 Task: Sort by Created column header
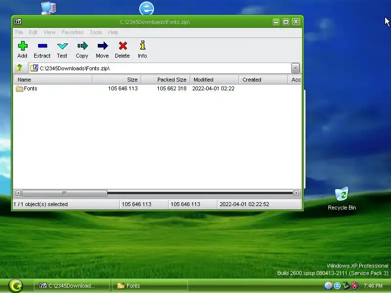click(263, 80)
